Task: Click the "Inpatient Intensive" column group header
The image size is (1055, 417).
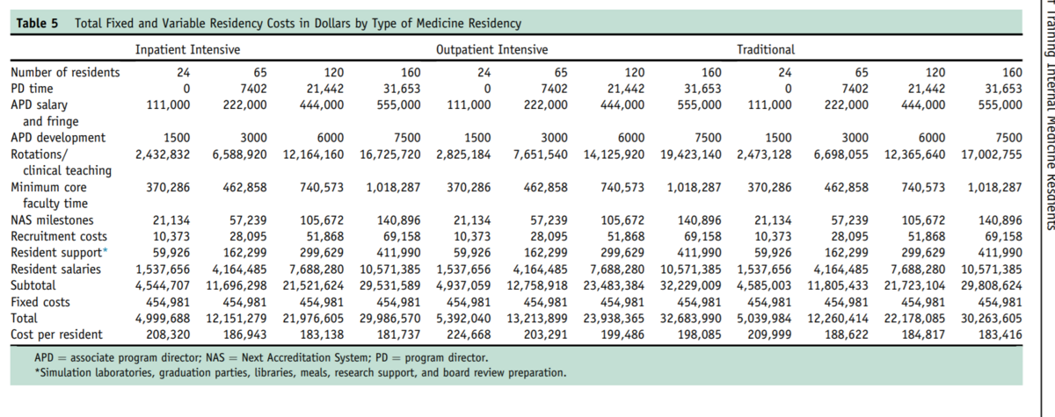Action: pos(188,49)
